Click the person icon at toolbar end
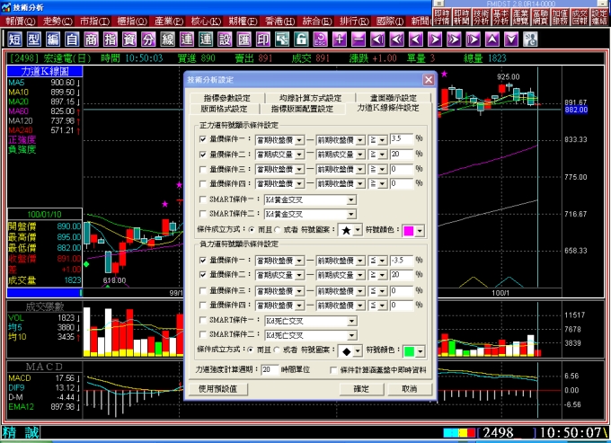The image size is (611, 443). point(530,39)
